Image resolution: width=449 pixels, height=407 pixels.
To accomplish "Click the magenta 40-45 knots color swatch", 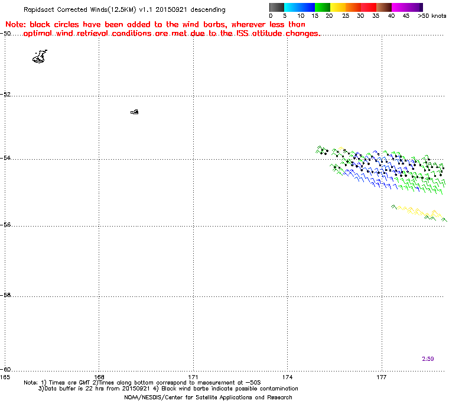I will (x=399, y=7).
